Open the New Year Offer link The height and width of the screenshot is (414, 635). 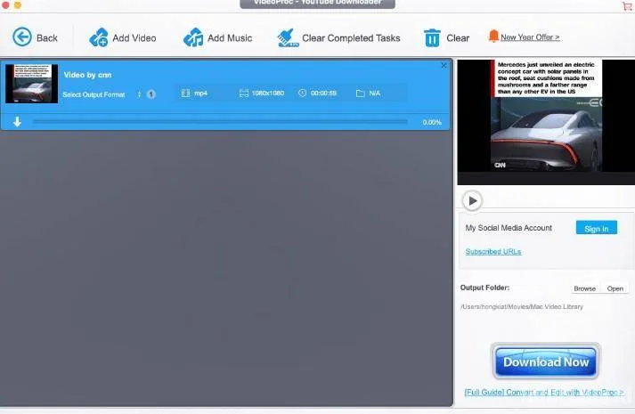click(x=530, y=37)
